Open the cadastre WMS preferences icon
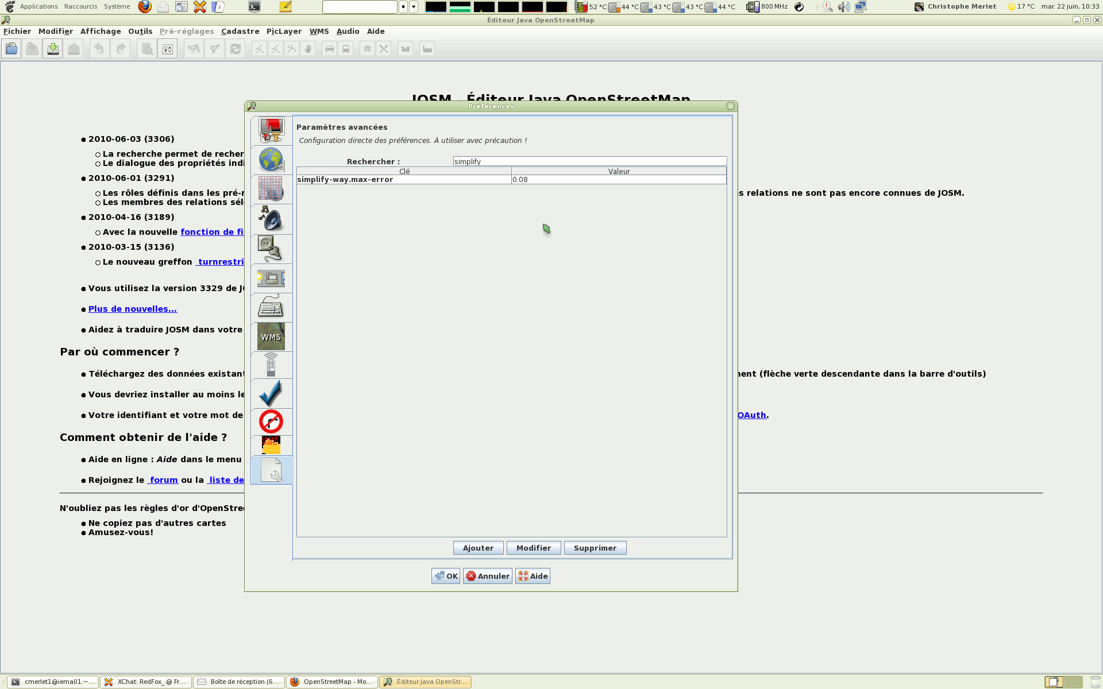 271,445
